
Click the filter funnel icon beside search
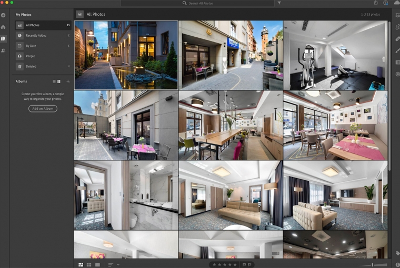(279, 3)
